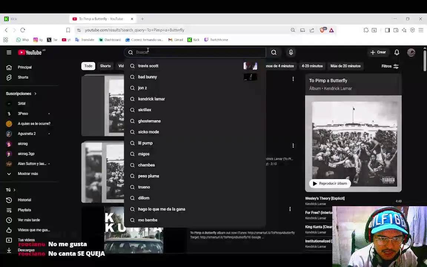Open options menu of first video result
The image size is (427, 267).
(293, 79)
